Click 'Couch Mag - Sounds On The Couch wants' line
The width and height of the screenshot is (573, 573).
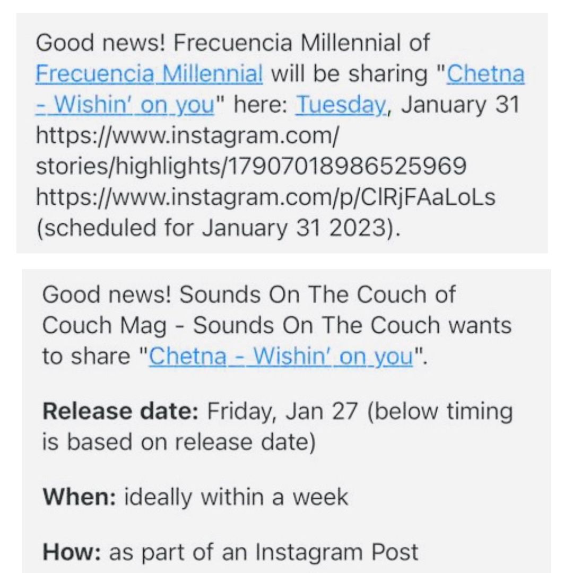276,325
